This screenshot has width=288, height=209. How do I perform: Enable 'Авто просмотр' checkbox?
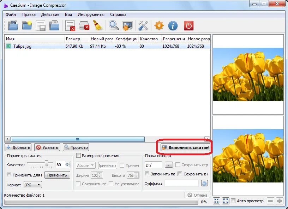[x=233, y=201]
